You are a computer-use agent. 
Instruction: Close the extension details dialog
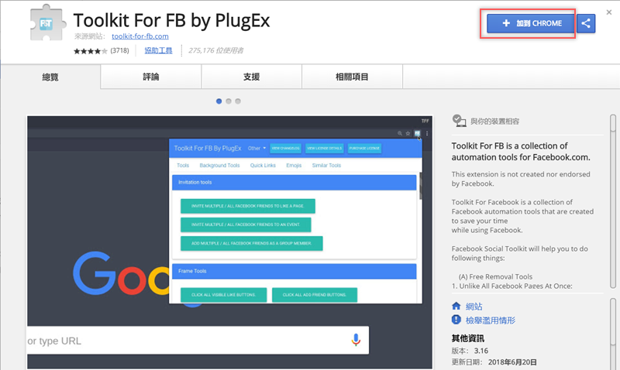(609, 12)
